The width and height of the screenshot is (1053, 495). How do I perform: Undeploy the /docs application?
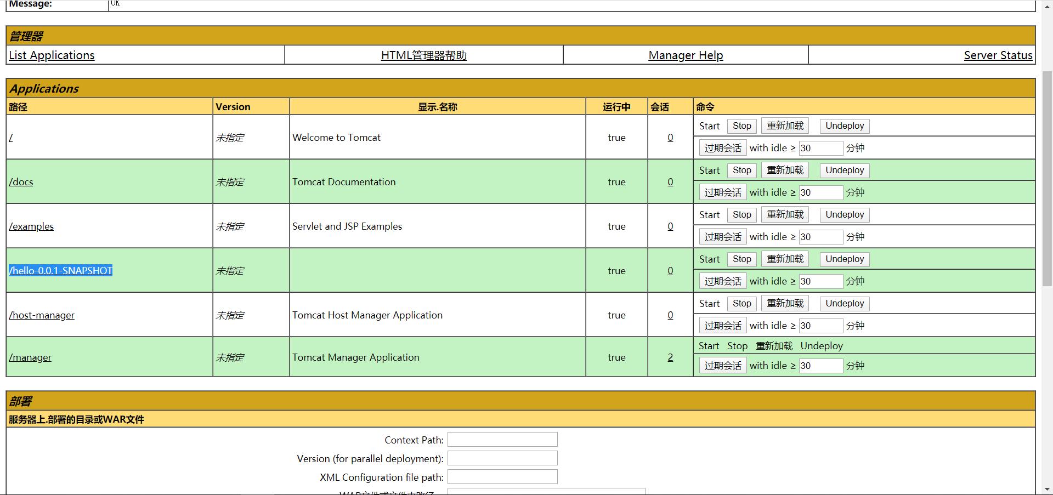click(x=845, y=170)
